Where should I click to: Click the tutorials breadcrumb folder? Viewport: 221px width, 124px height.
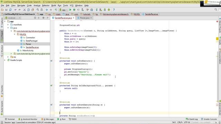pyautogui.click(x=85, y=14)
